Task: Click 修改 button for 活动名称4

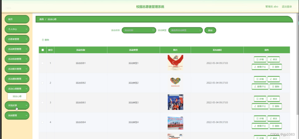Action: click(274, 118)
